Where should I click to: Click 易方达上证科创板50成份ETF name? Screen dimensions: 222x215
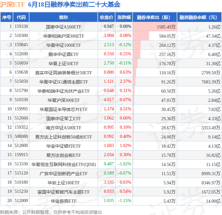pyautogui.click(x=63, y=137)
